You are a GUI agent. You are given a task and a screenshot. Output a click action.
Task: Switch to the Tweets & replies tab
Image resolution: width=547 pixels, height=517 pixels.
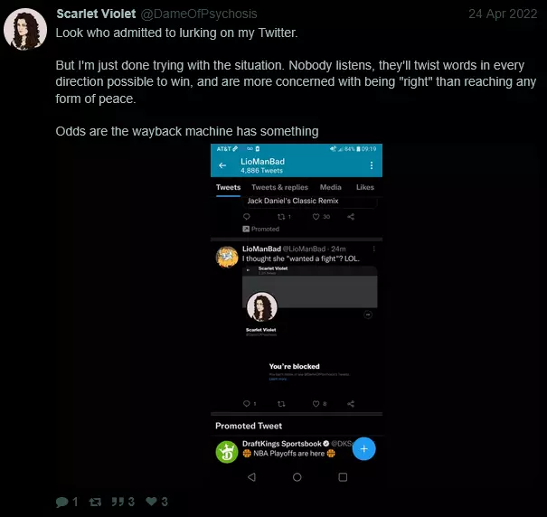[279, 188]
